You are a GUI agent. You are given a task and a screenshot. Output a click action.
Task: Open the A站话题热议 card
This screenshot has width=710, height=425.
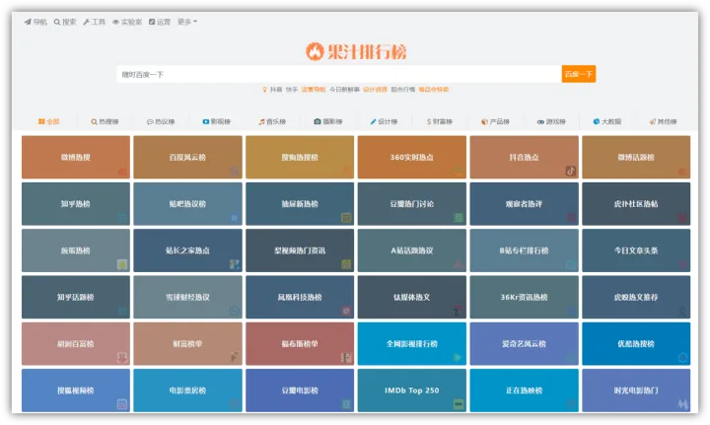click(411, 250)
